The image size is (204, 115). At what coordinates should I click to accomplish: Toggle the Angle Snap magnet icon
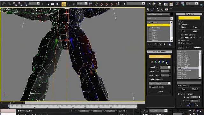(107, 4)
